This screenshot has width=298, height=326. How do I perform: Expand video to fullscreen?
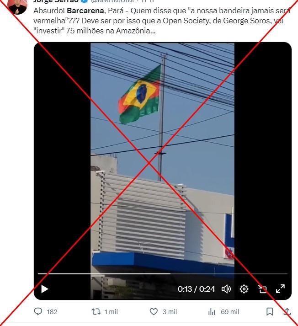(280, 289)
